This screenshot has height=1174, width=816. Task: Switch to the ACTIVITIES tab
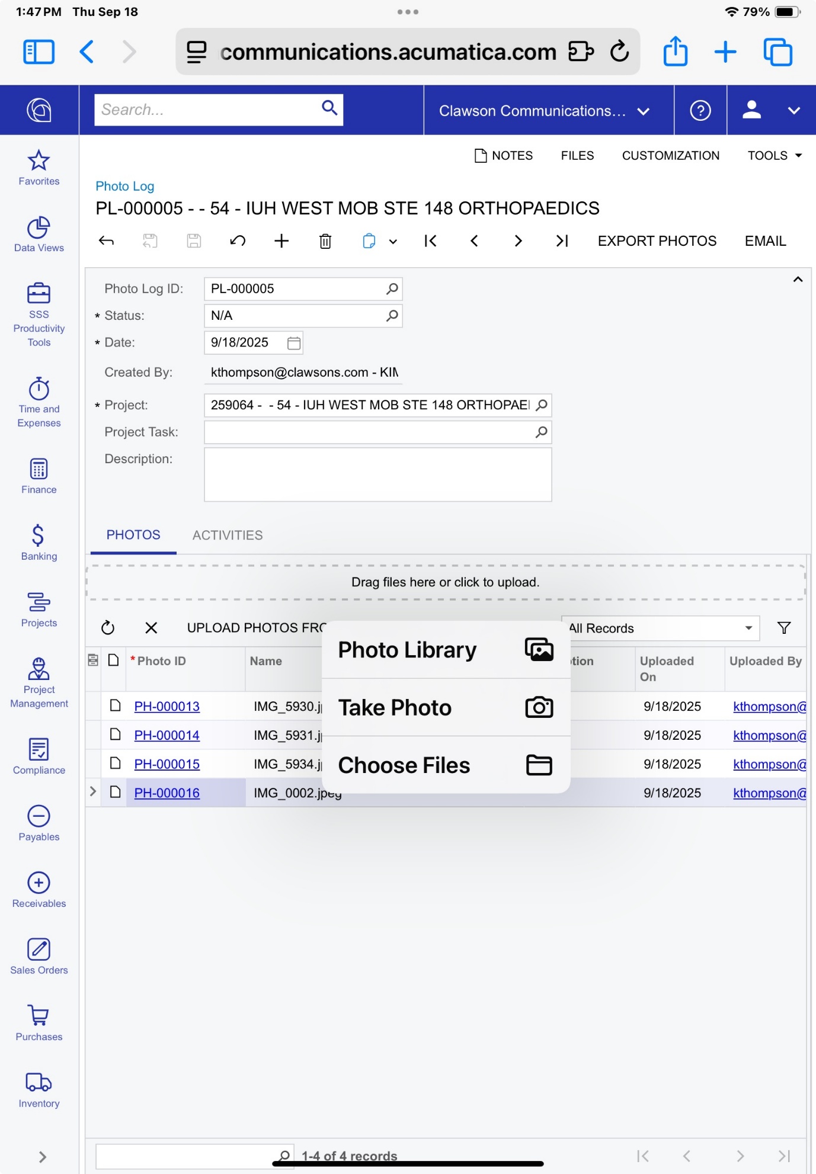click(x=228, y=535)
